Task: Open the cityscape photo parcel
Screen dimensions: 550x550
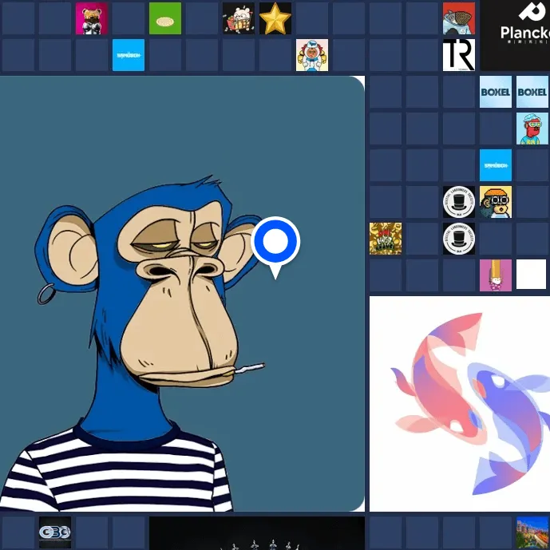Action: [x=532, y=533]
